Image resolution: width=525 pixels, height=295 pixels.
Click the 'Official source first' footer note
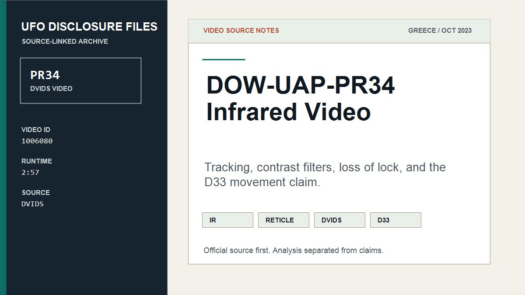pyautogui.click(x=294, y=250)
